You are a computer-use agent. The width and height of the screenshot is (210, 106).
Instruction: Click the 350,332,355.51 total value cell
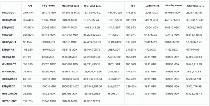coord(93,79)
